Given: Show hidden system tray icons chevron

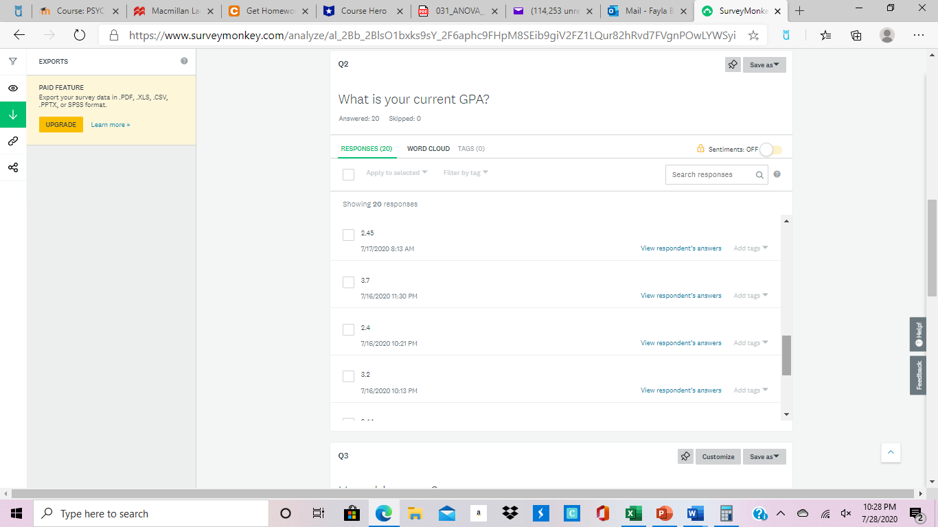Looking at the screenshot, I should tap(780, 513).
